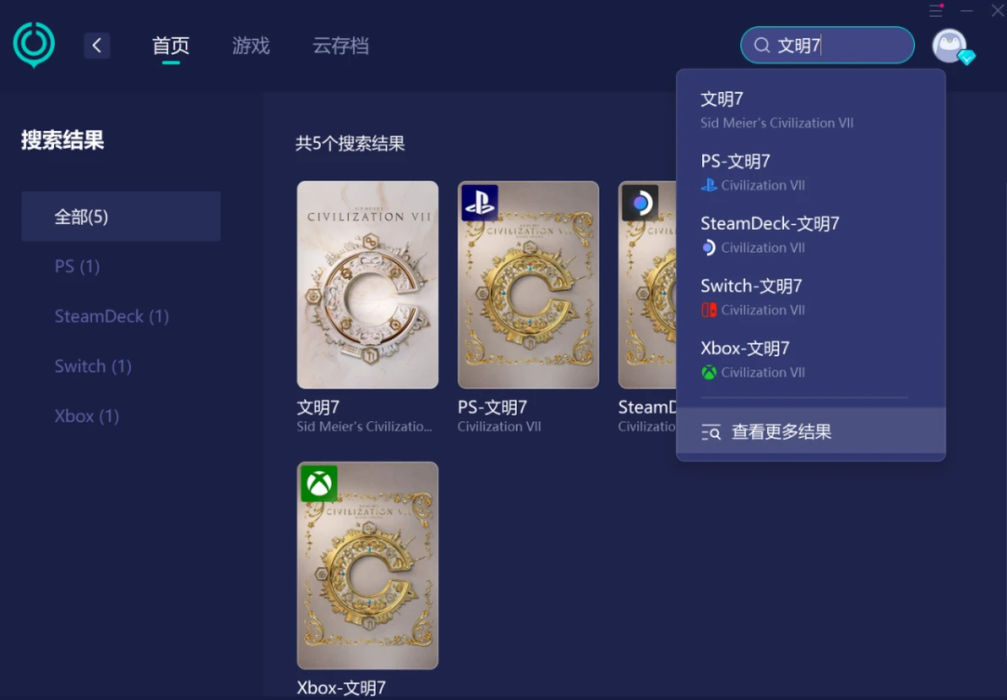Click the green app logo icon
Viewport: 1007px width, 700px height.
coord(34,44)
